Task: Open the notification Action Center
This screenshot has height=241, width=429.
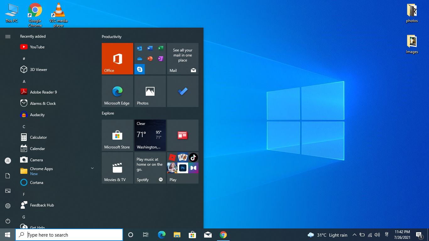Action: coord(419,235)
